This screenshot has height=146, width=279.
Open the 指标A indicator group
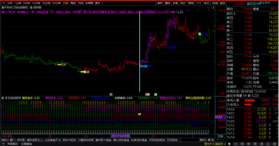[x=5, y=140]
